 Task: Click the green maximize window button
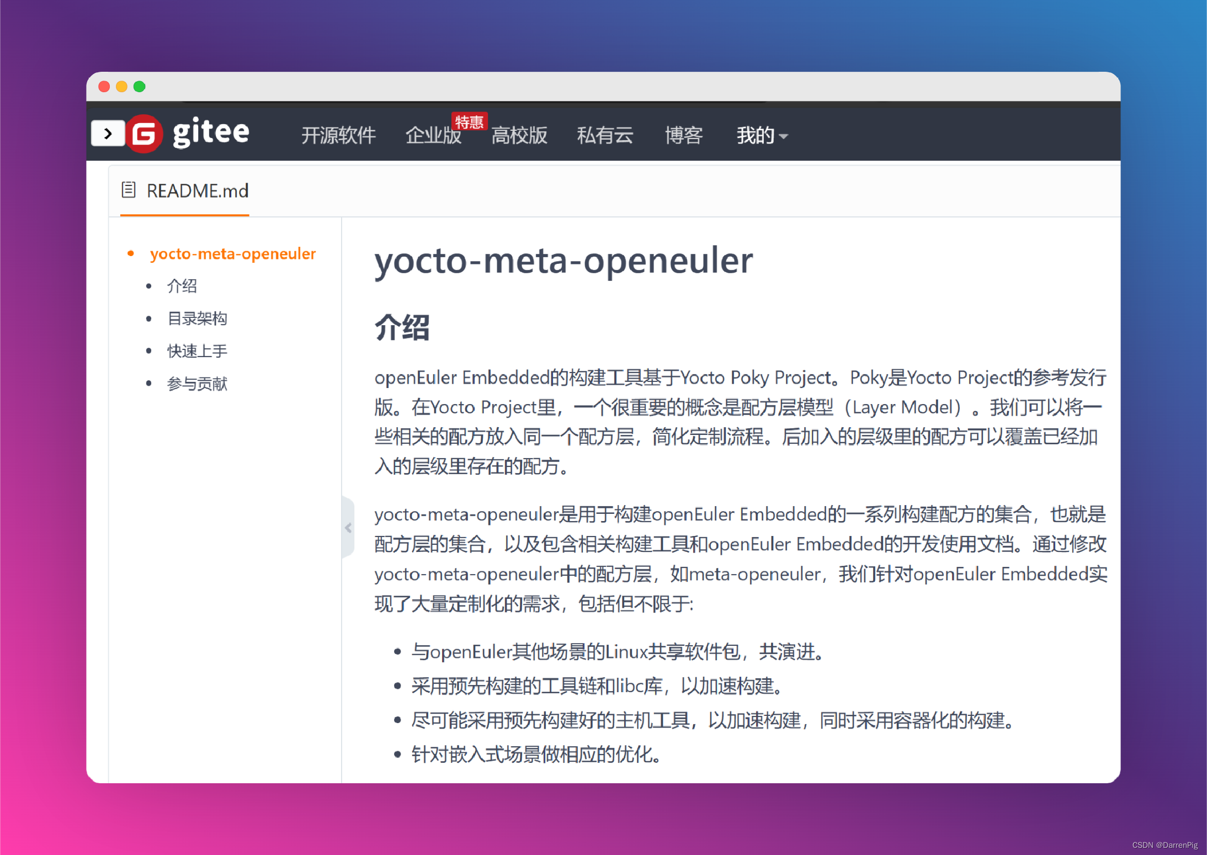tap(140, 87)
